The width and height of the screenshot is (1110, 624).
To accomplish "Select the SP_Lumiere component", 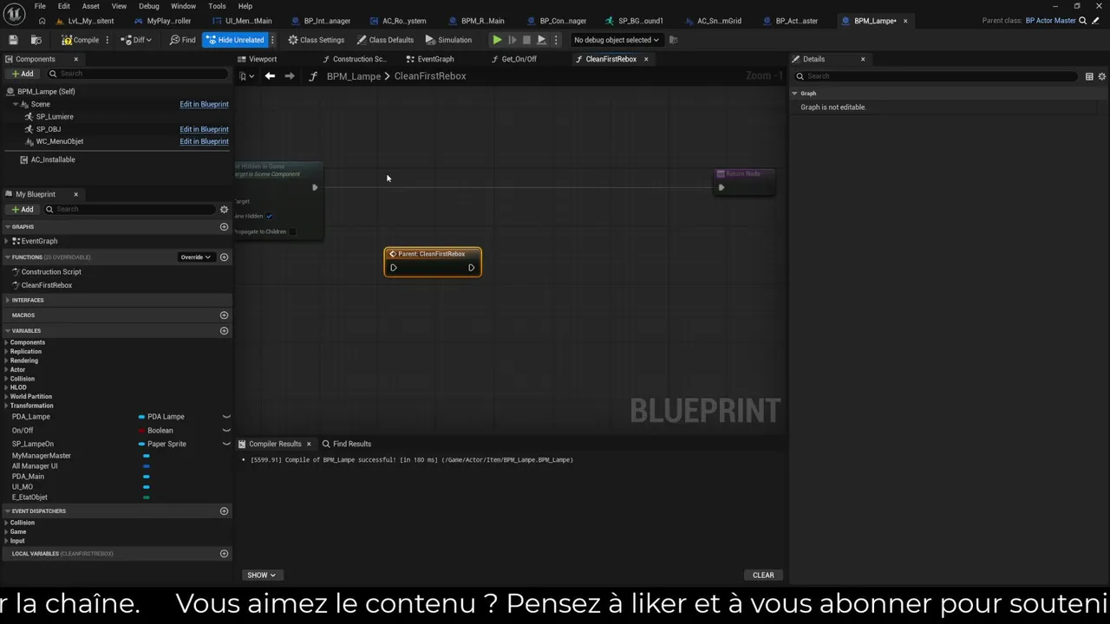I will 55,116.
